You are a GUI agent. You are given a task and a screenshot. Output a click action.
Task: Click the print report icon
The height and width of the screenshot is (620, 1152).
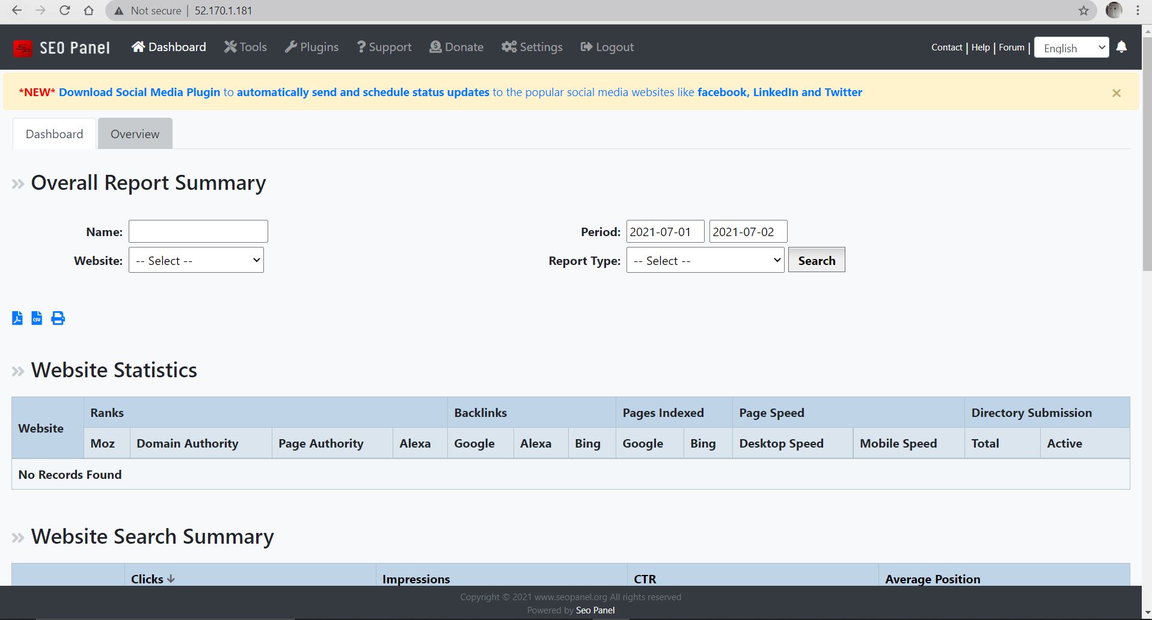click(58, 318)
